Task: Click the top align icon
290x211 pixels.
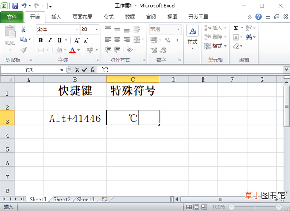Action: tap(108, 29)
